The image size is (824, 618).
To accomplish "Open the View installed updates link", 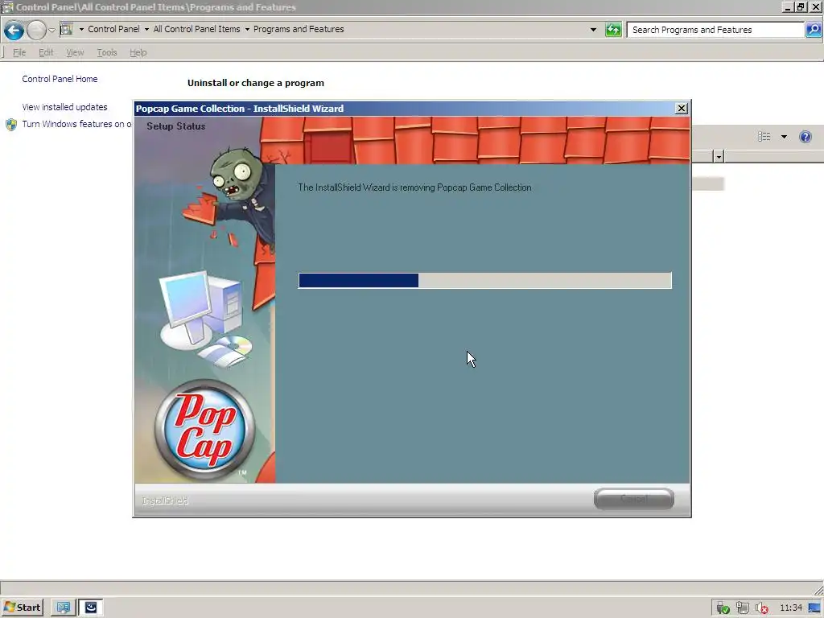I will point(64,107).
